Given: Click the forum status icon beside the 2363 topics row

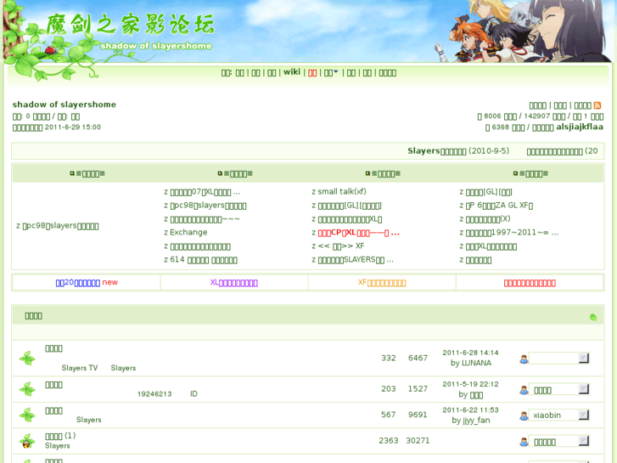Looking at the screenshot, I should [27, 441].
